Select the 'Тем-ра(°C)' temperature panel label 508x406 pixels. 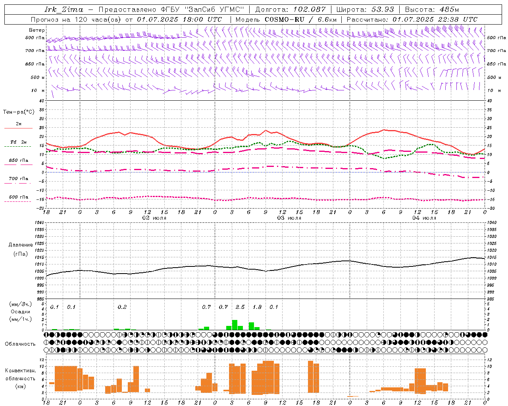click(x=19, y=112)
